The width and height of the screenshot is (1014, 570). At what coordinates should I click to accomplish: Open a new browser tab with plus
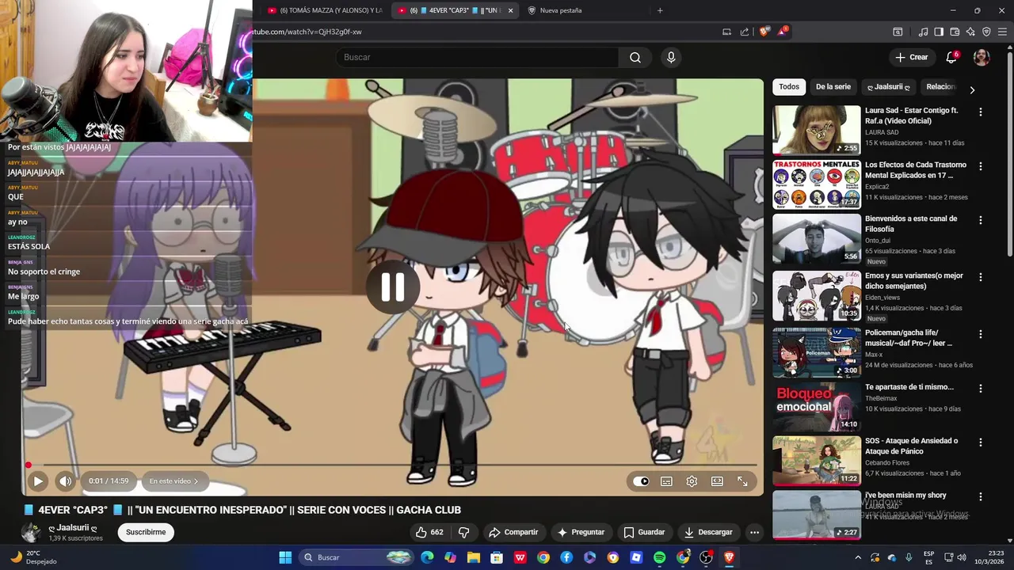tap(660, 10)
